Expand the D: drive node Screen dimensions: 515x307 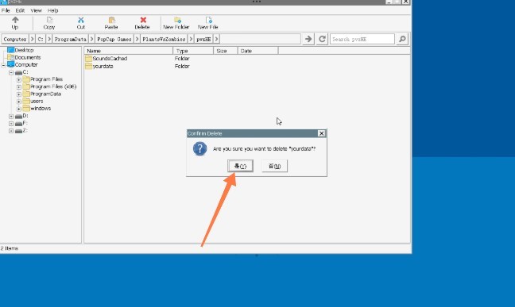tap(11, 117)
